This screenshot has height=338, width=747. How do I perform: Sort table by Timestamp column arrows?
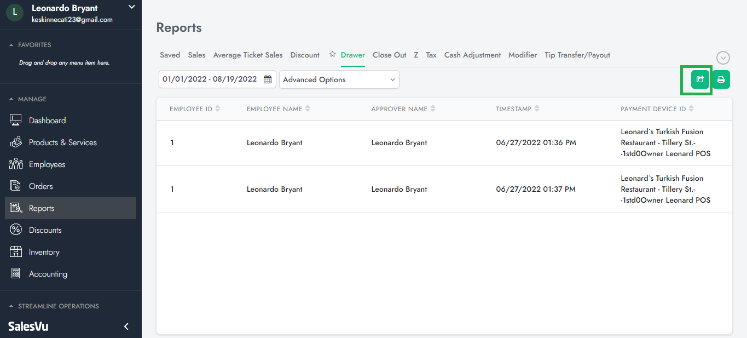click(x=537, y=109)
